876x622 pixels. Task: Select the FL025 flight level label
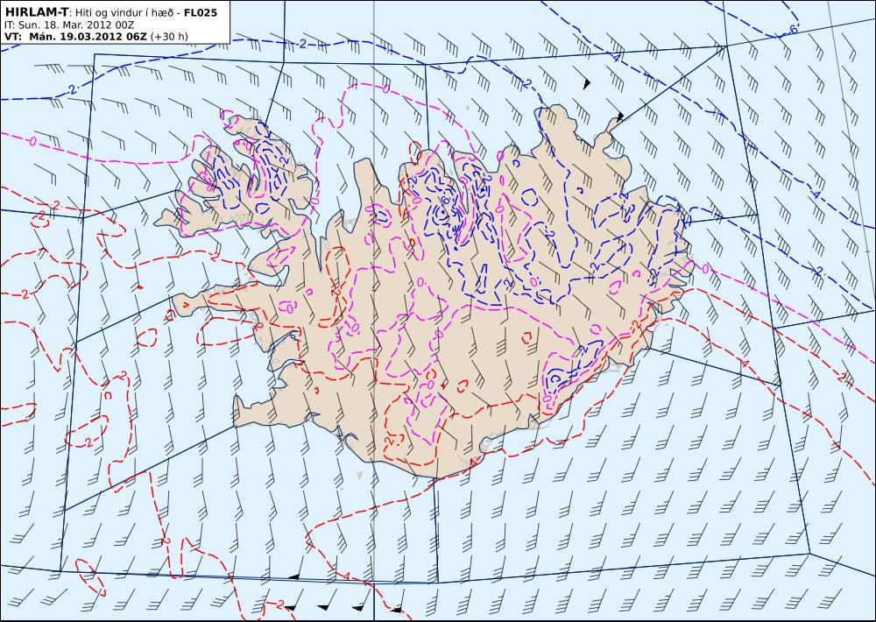(x=201, y=12)
